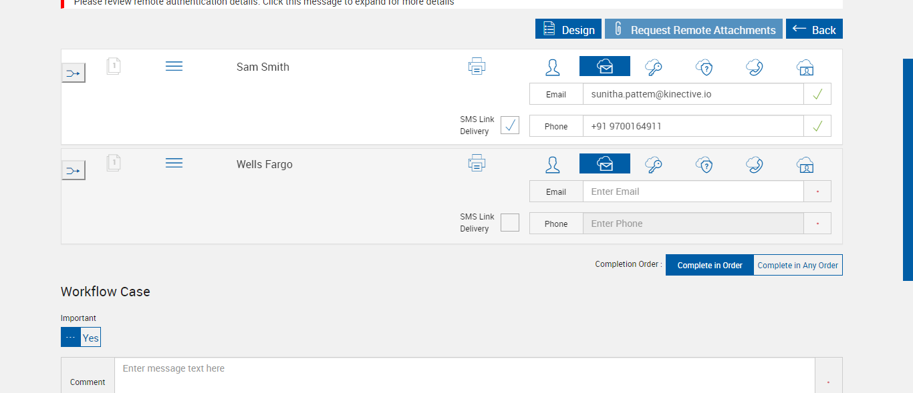
Task: Click the Wells Fargo Enter Email field
Action: click(x=692, y=191)
